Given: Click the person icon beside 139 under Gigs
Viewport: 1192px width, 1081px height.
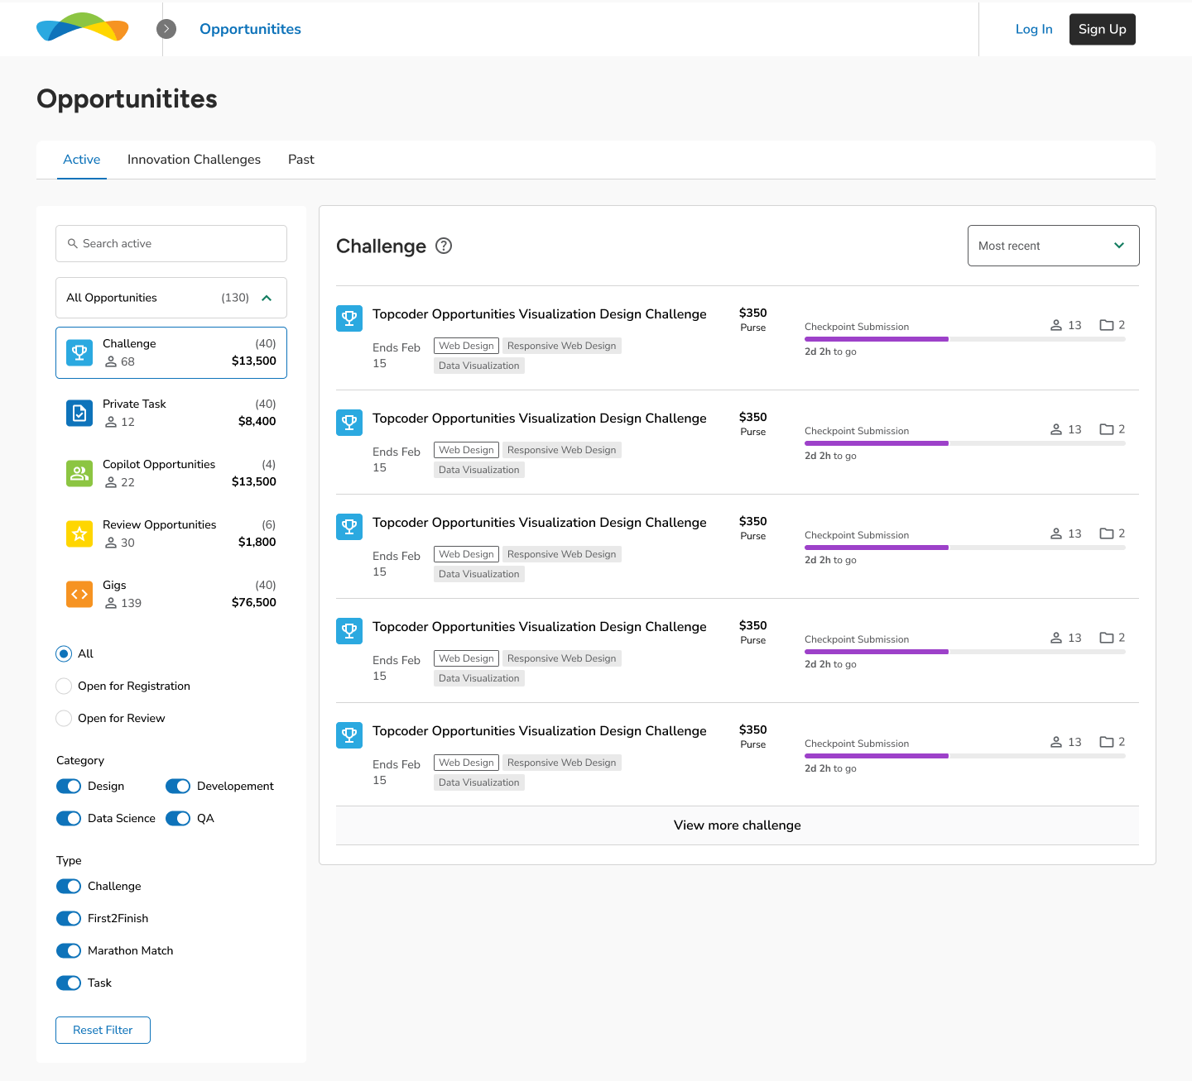Looking at the screenshot, I should [111, 603].
